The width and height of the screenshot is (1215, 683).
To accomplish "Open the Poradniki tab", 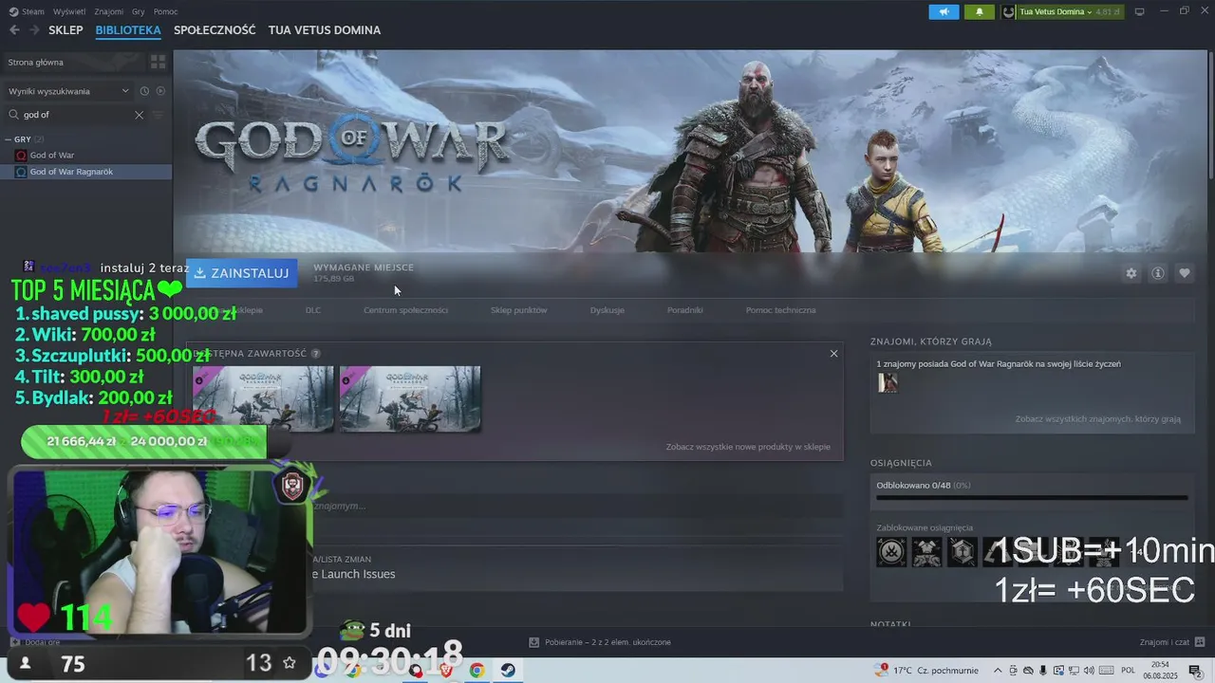I will coord(685,310).
